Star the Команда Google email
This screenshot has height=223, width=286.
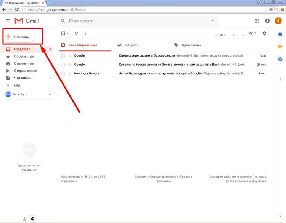(70, 73)
